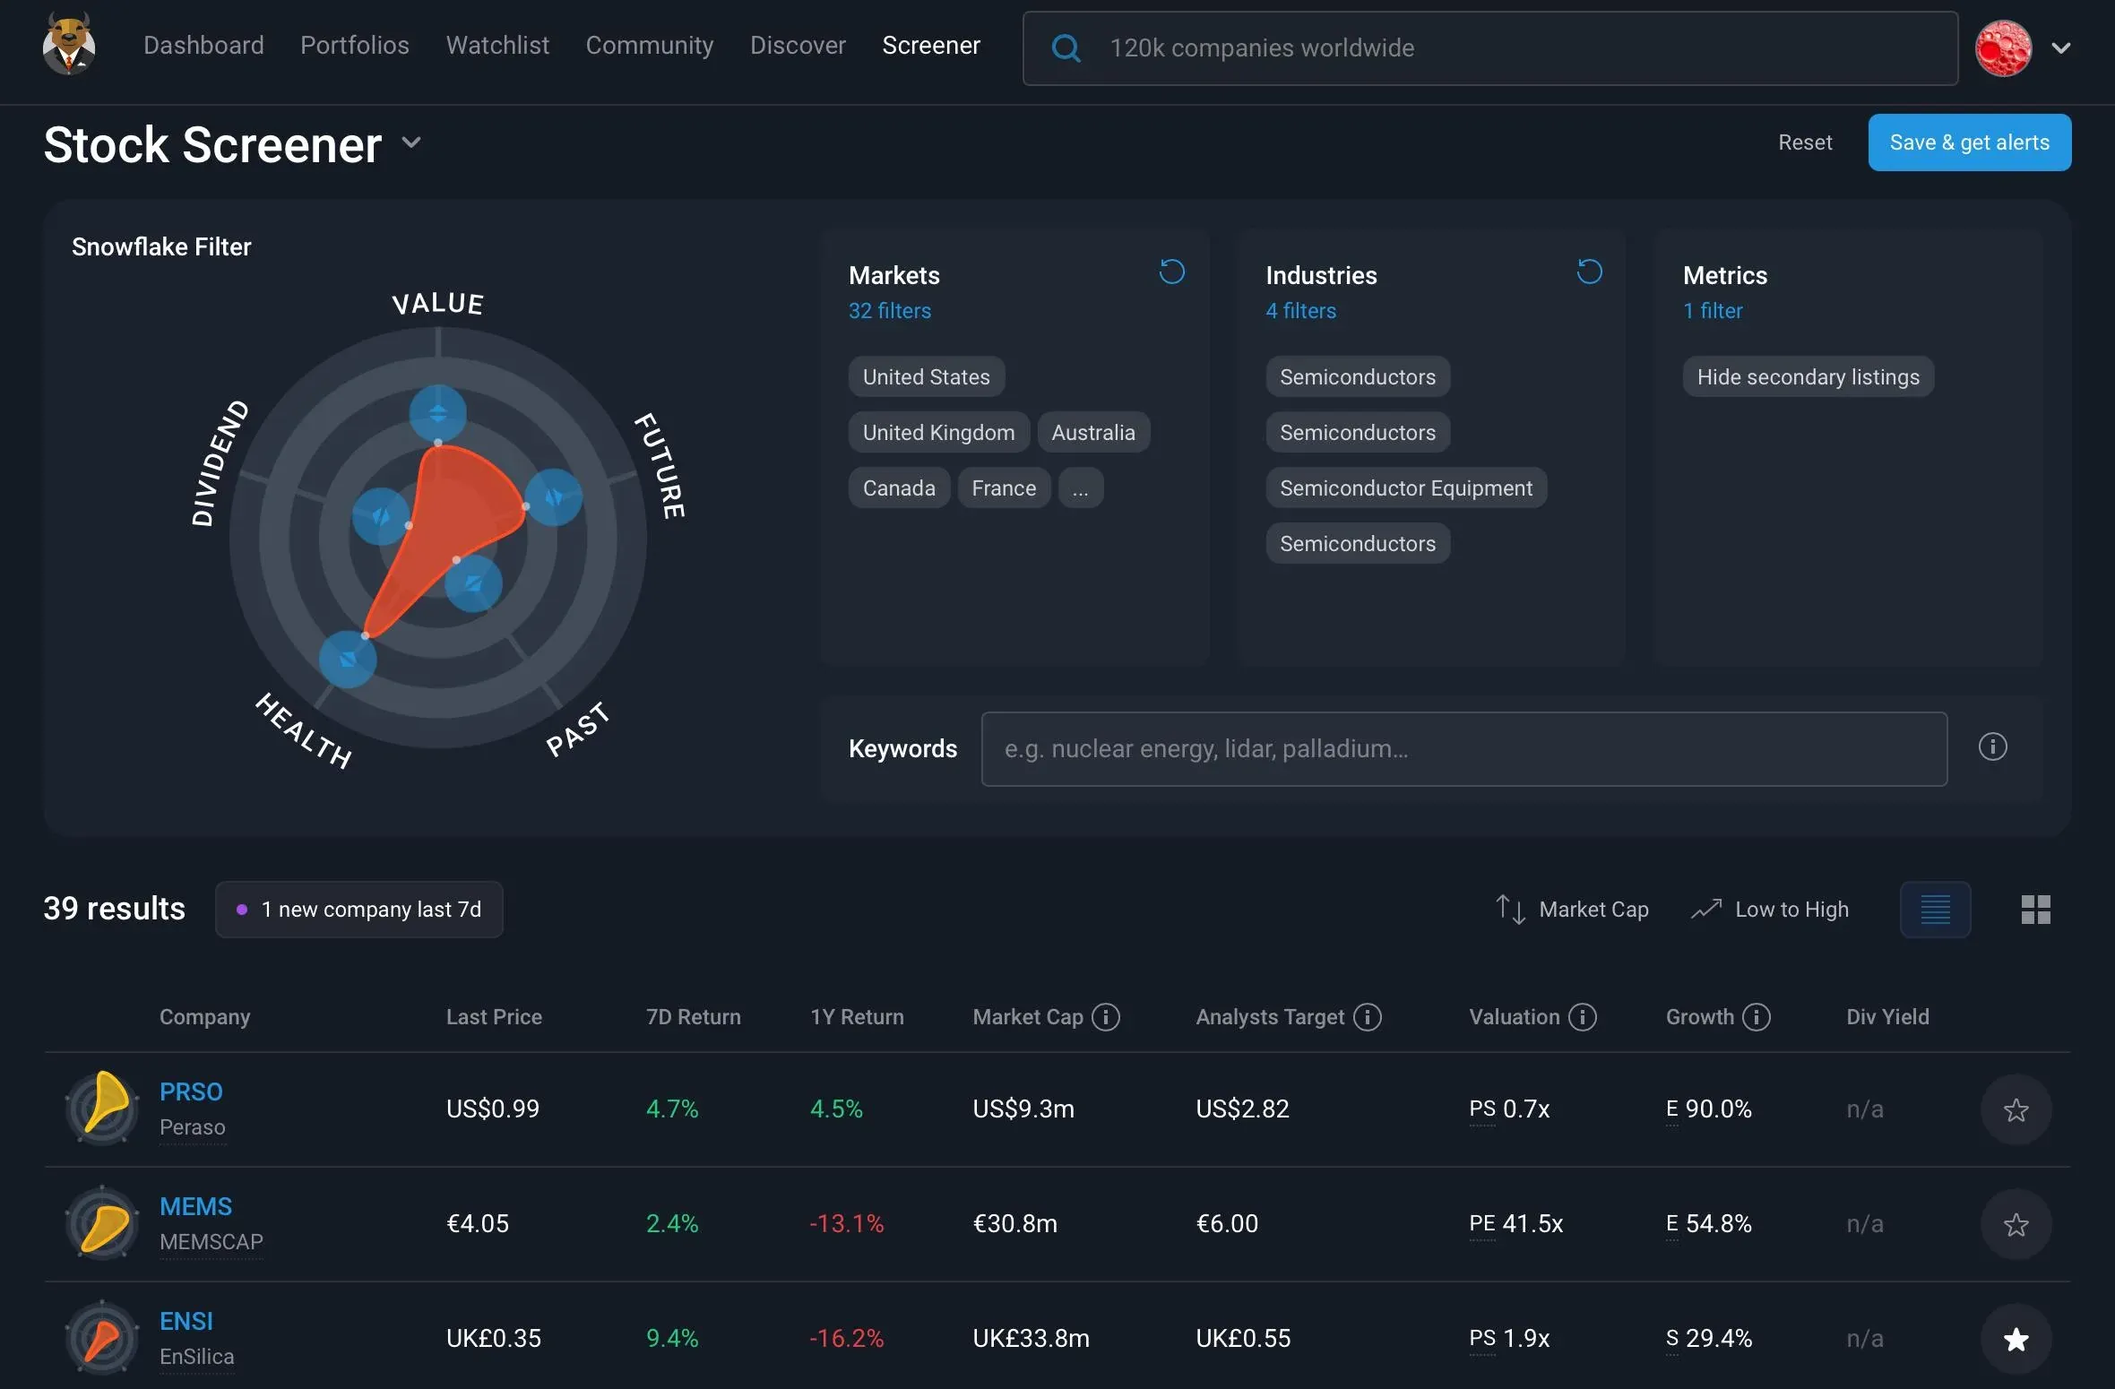Click the Save & get alerts button
Image resolution: width=2115 pixels, height=1389 pixels.
click(1969, 142)
